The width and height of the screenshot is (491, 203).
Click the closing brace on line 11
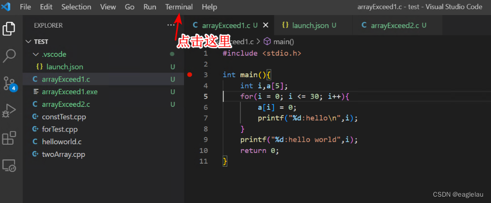pyautogui.click(x=224, y=161)
